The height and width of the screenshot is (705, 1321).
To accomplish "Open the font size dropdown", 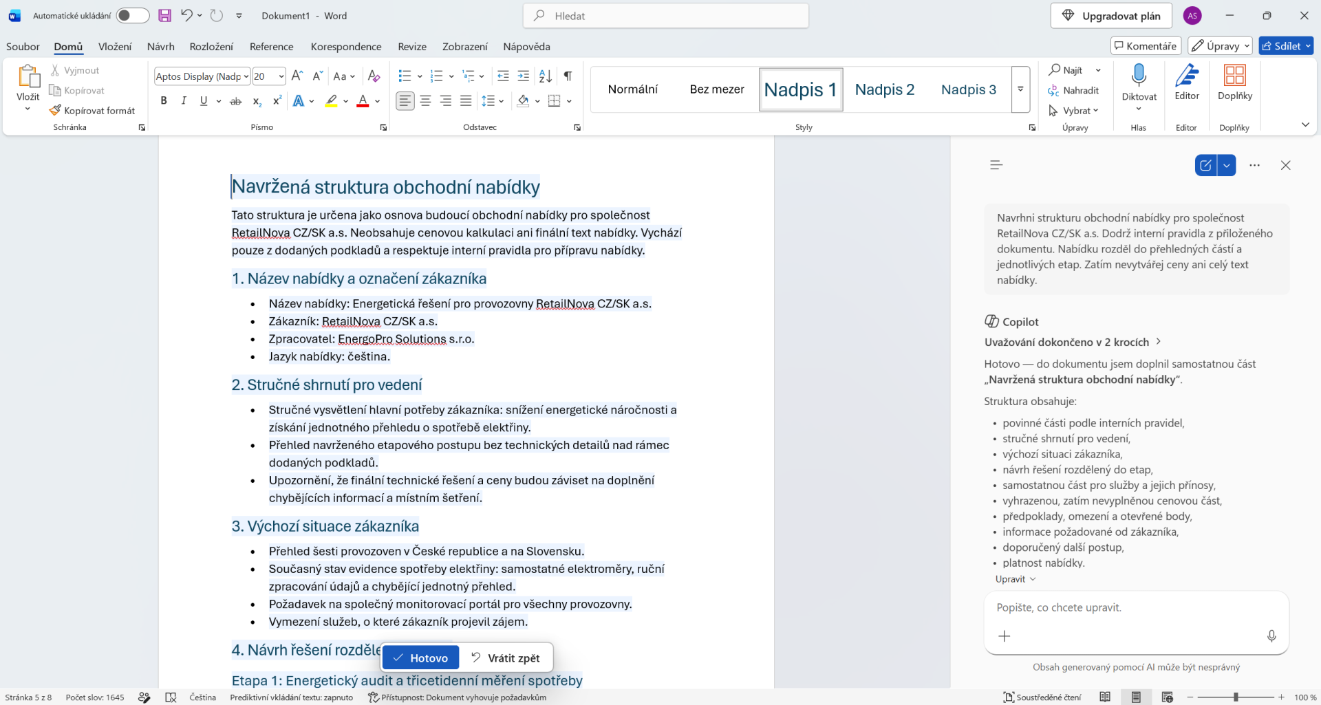I will 281,76.
